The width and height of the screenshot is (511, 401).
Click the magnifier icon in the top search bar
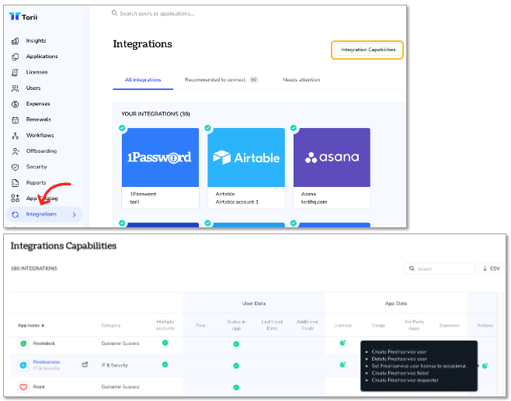click(114, 13)
